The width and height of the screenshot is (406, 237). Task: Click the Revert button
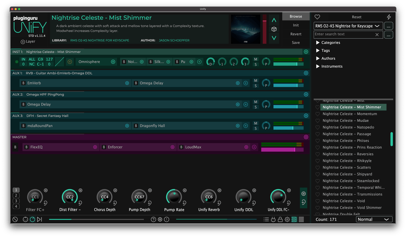point(296,34)
